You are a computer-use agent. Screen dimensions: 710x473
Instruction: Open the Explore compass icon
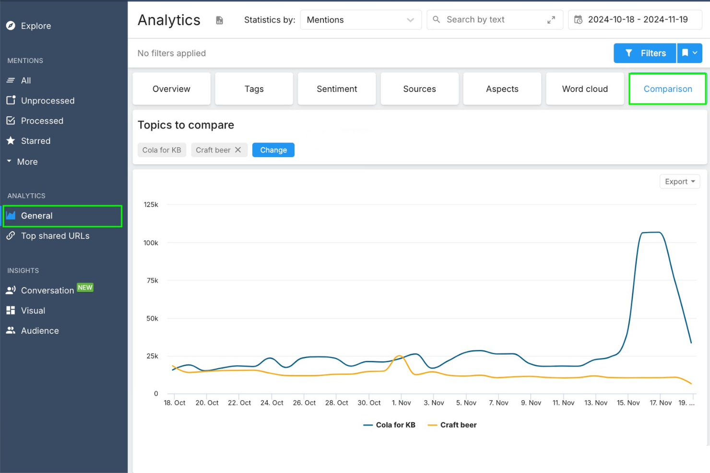pyautogui.click(x=11, y=26)
